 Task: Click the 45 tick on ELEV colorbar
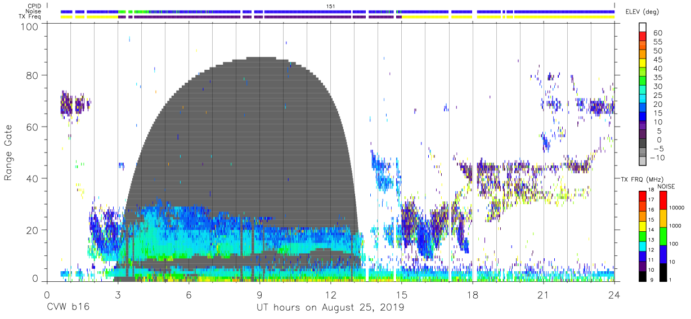tap(657, 60)
